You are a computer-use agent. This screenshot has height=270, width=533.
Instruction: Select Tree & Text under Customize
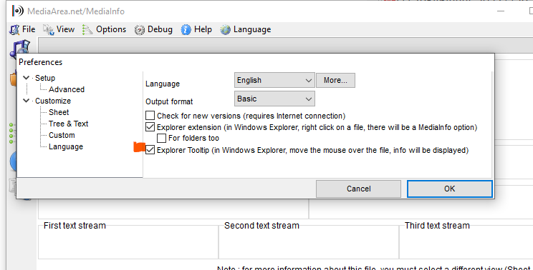click(68, 124)
